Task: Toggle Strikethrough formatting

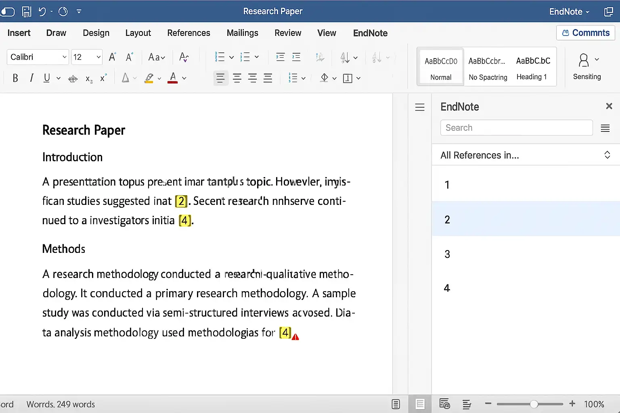Action: (73, 79)
